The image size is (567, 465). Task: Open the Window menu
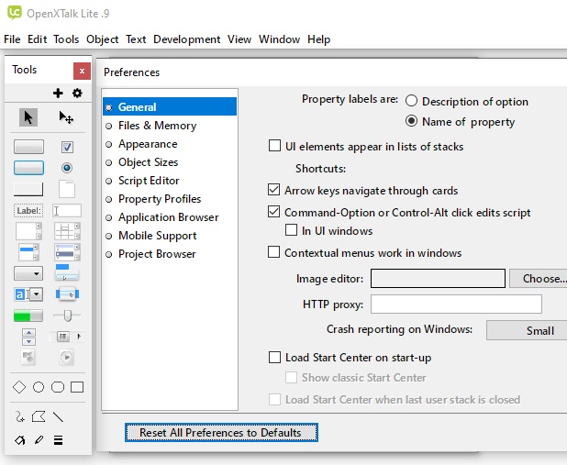(279, 39)
